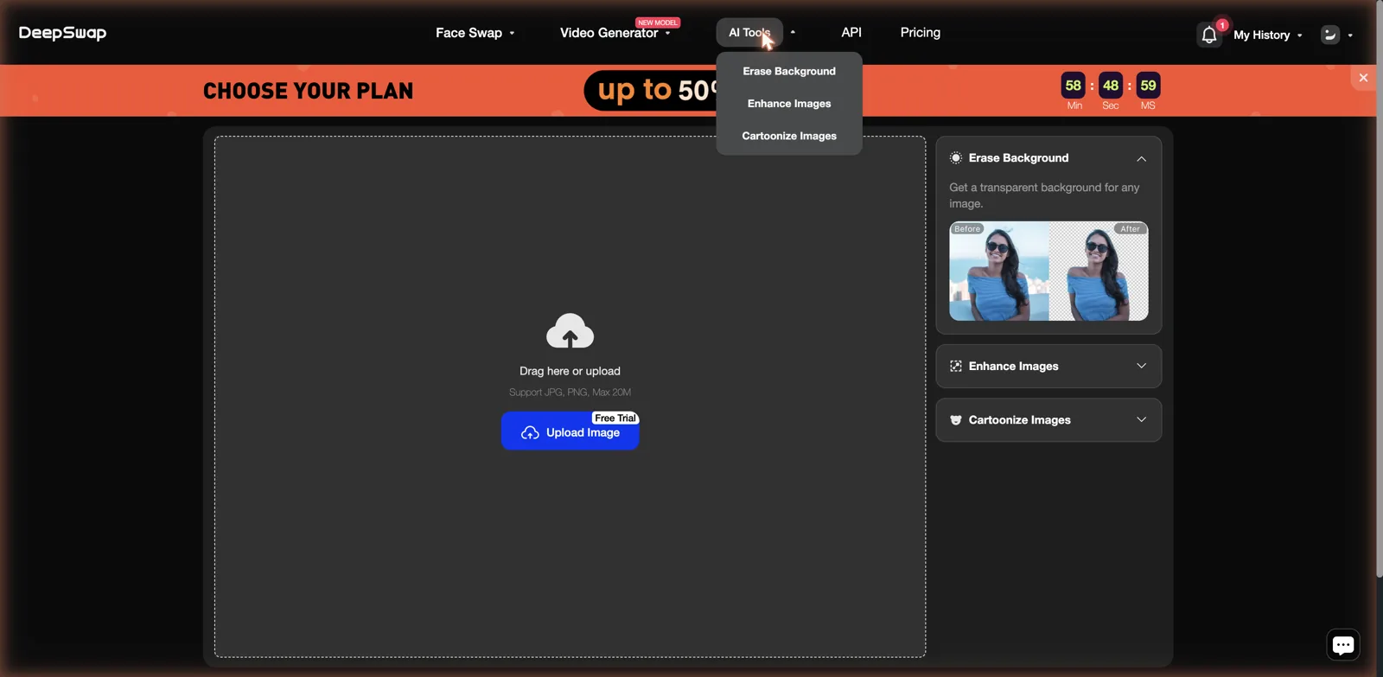Click the cloud upload icon above the drag text
Viewport: 1383px width, 677px height.
(x=570, y=330)
